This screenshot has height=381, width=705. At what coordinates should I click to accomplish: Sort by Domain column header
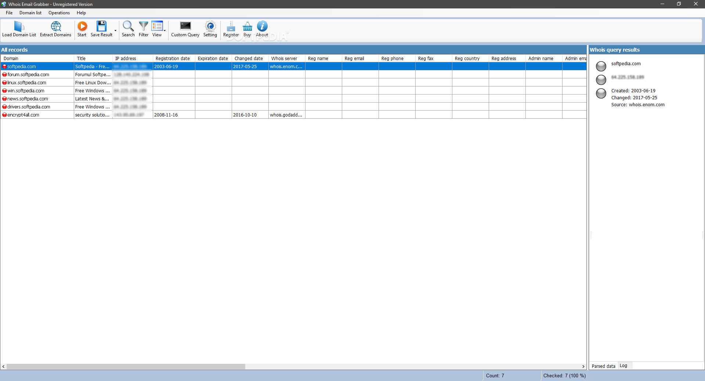pos(37,59)
